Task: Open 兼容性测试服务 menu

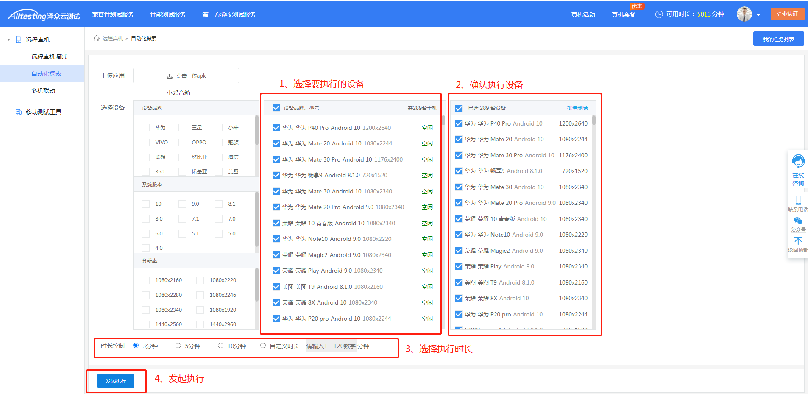Action: coord(113,14)
